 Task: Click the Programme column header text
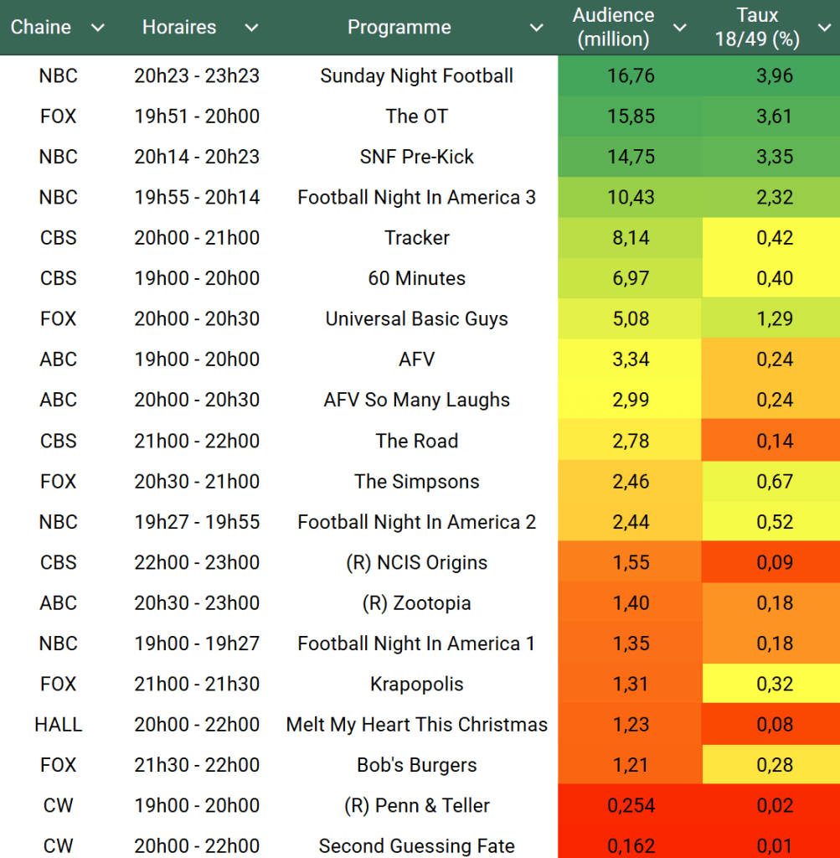coord(399,28)
